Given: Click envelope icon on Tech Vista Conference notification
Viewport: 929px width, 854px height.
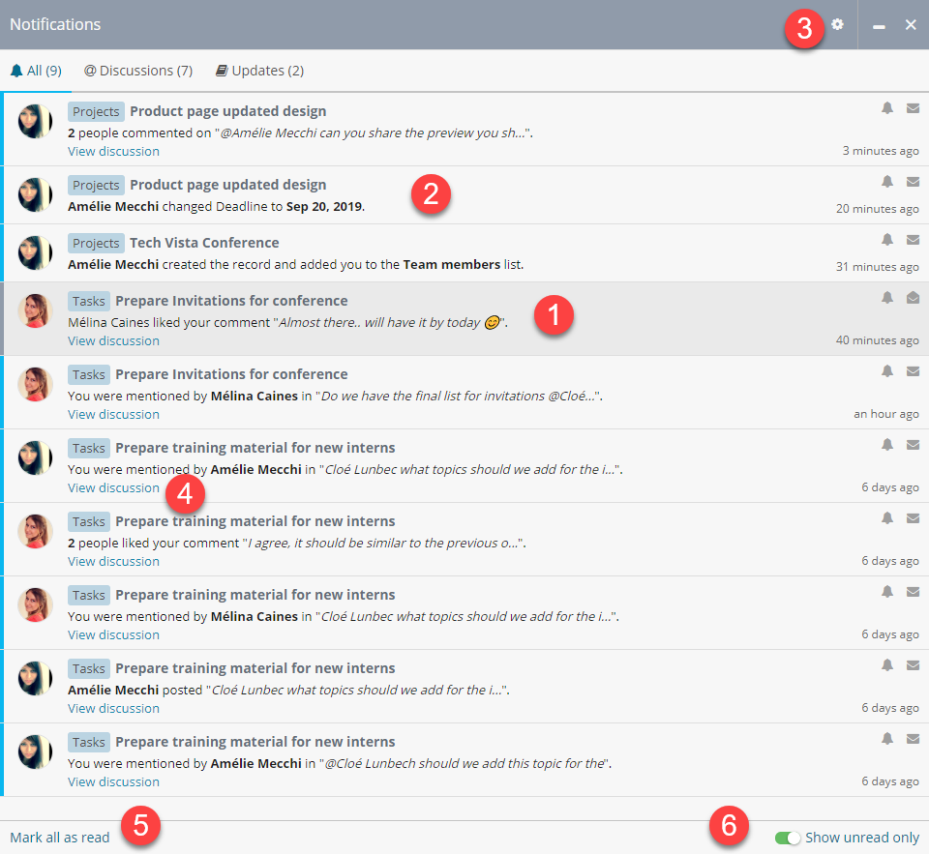Looking at the screenshot, I should point(913,240).
